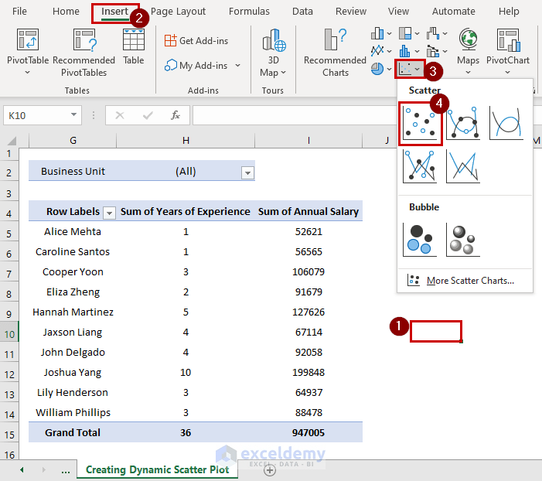Click the select-all corner triangle
The width and height of the screenshot is (542, 481).
[12, 141]
